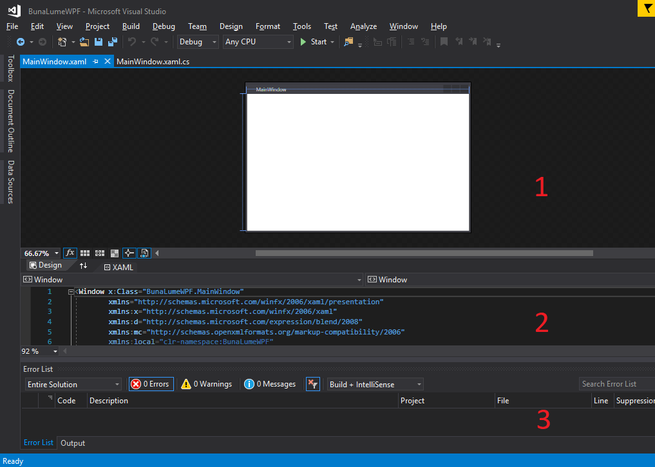Click the Undo toolbar icon

(x=132, y=42)
